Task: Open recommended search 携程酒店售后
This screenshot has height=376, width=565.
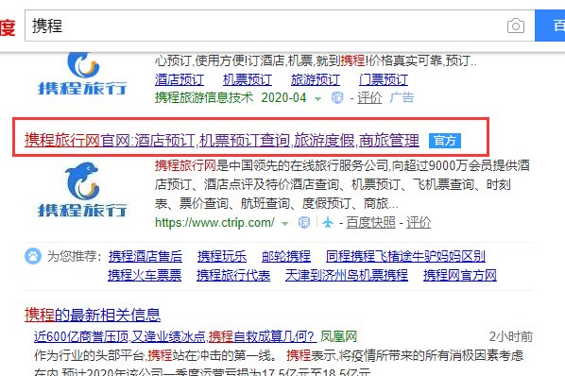Action: coord(146,256)
